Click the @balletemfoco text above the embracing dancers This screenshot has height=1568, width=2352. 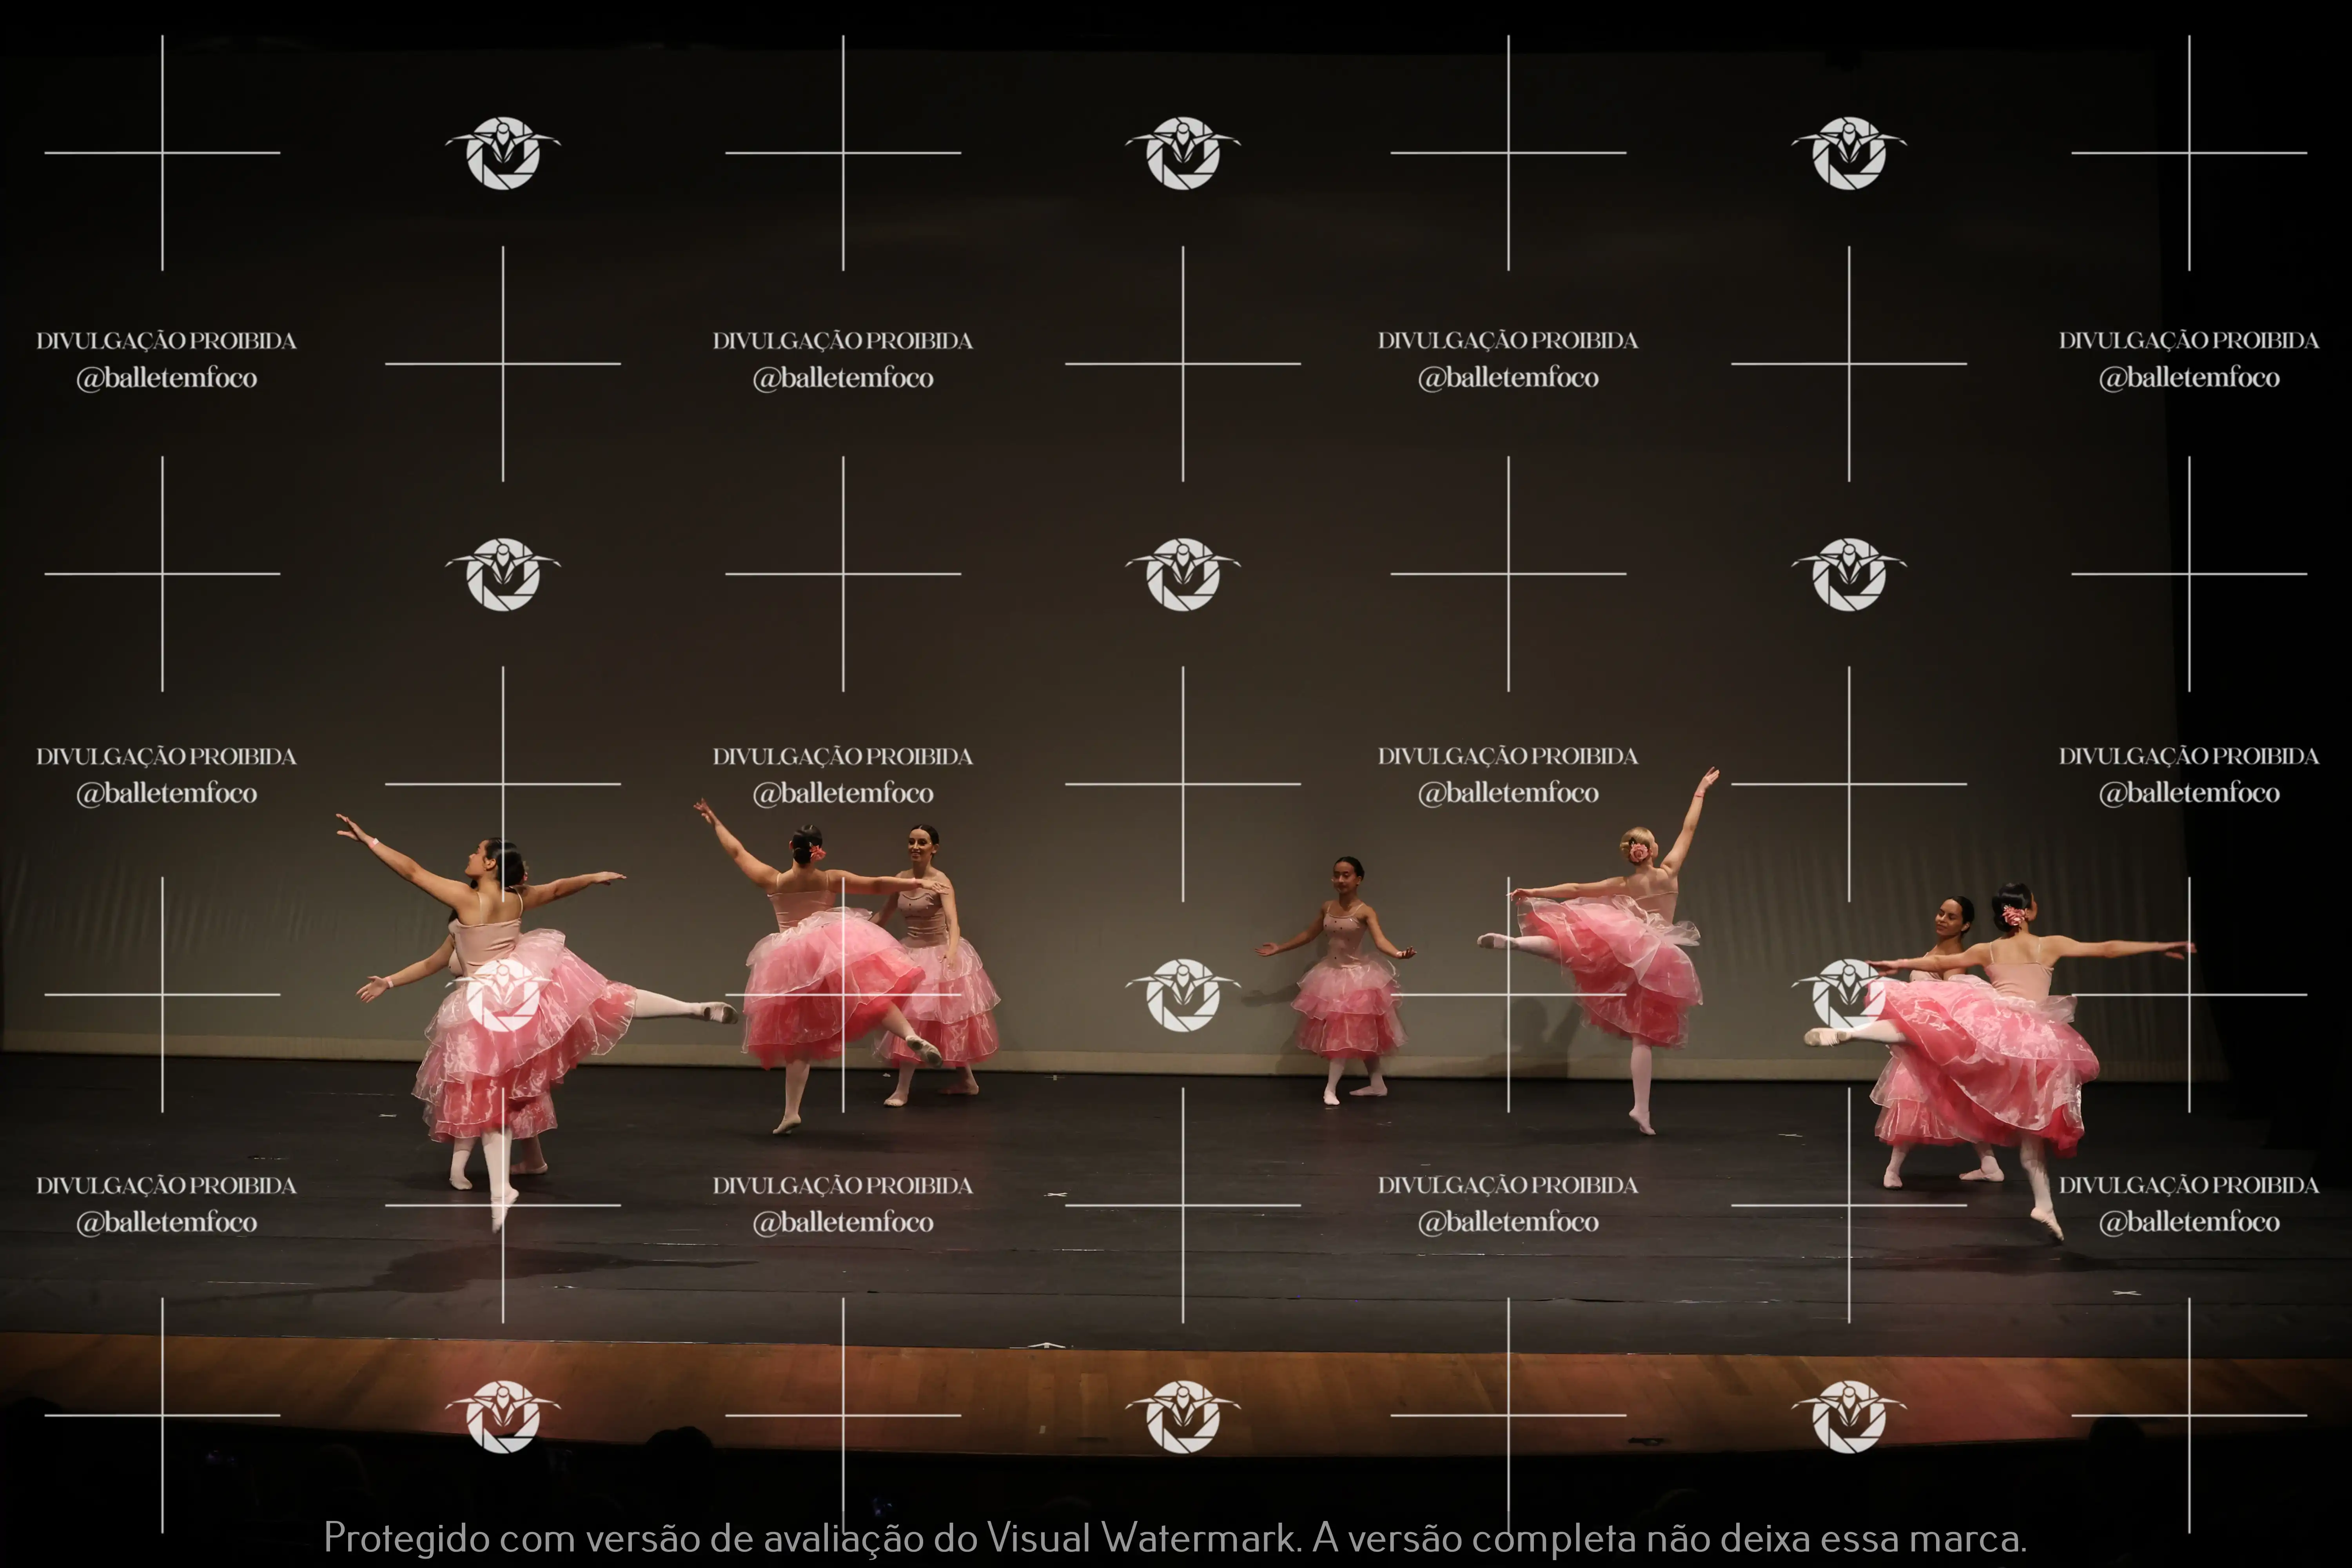point(843,793)
